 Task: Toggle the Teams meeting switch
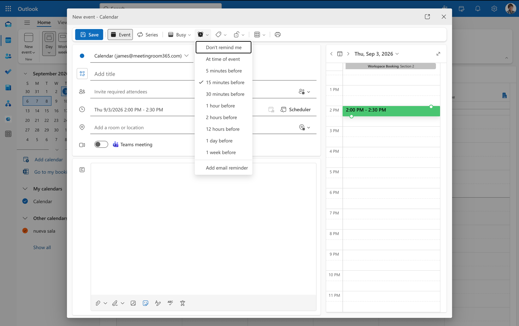click(x=101, y=144)
